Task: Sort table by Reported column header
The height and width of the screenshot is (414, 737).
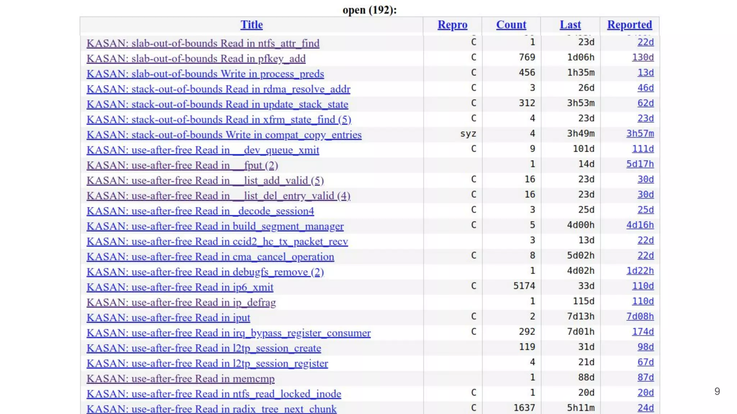Action: coord(629,25)
